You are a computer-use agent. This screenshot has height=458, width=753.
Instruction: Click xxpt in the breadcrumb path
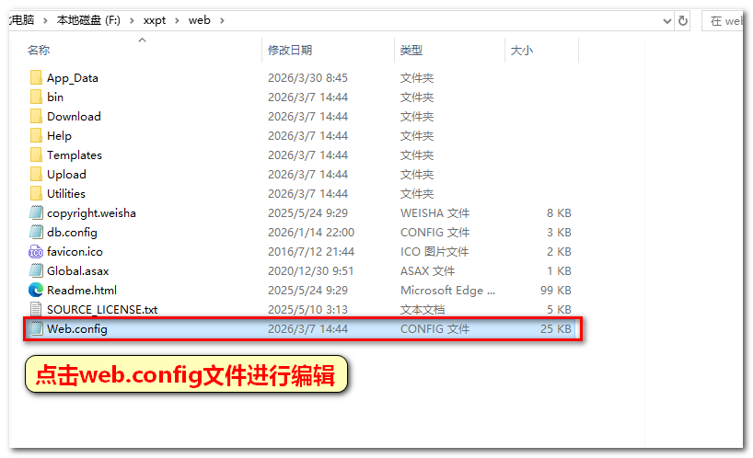tap(155, 20)
